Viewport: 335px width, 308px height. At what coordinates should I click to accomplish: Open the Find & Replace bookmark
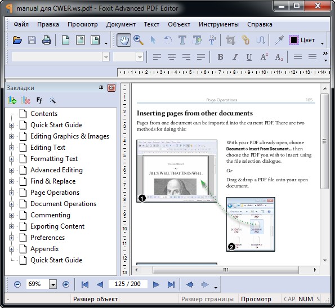pyautogui.click(x=53, y=181)
